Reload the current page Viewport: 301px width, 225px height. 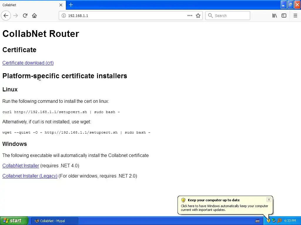coord(25,16)
